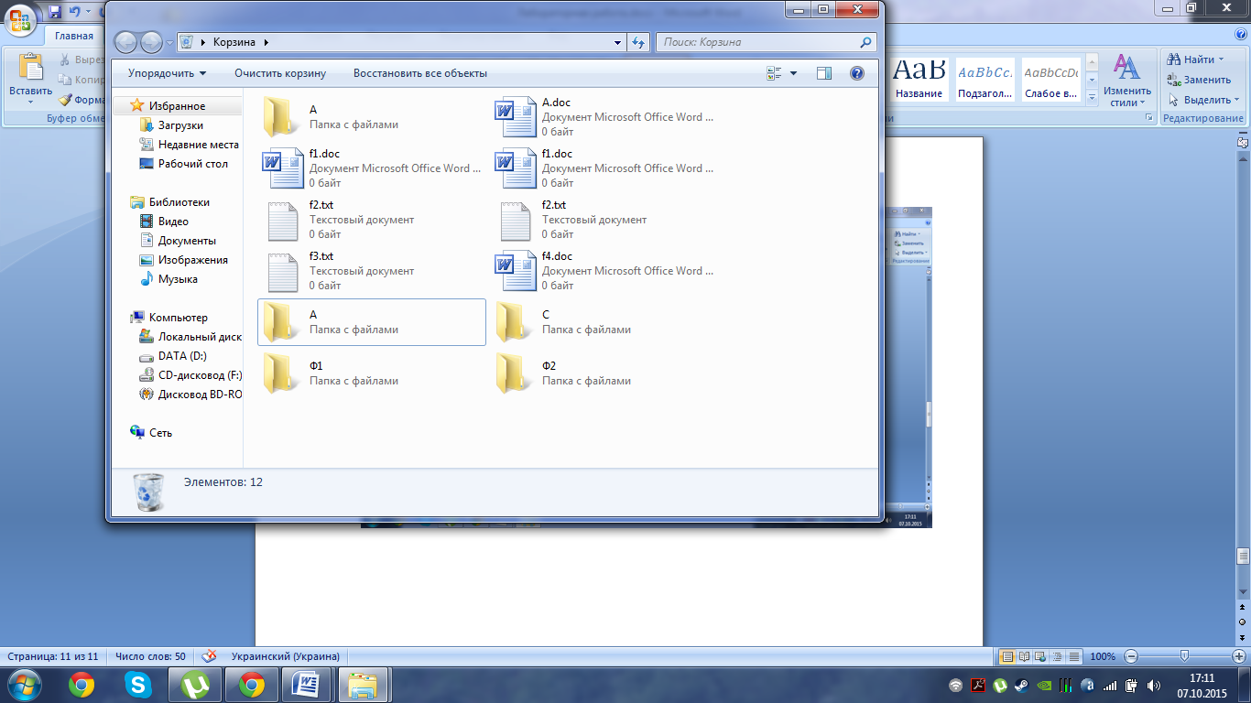Select the Ф2 folder
Image resolution: width=1251 pixels, height=703 pixels.
(x=604, y=373)
